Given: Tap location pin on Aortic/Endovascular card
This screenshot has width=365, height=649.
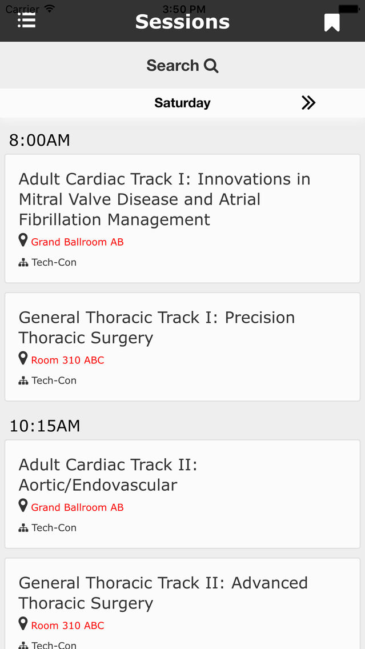Looking at the screenshot, I should 23,506.
